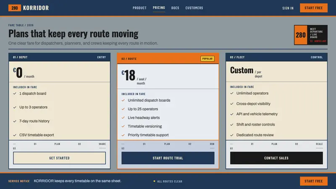
Task: Click the Contact Sales button
Action: coord(276,158)
